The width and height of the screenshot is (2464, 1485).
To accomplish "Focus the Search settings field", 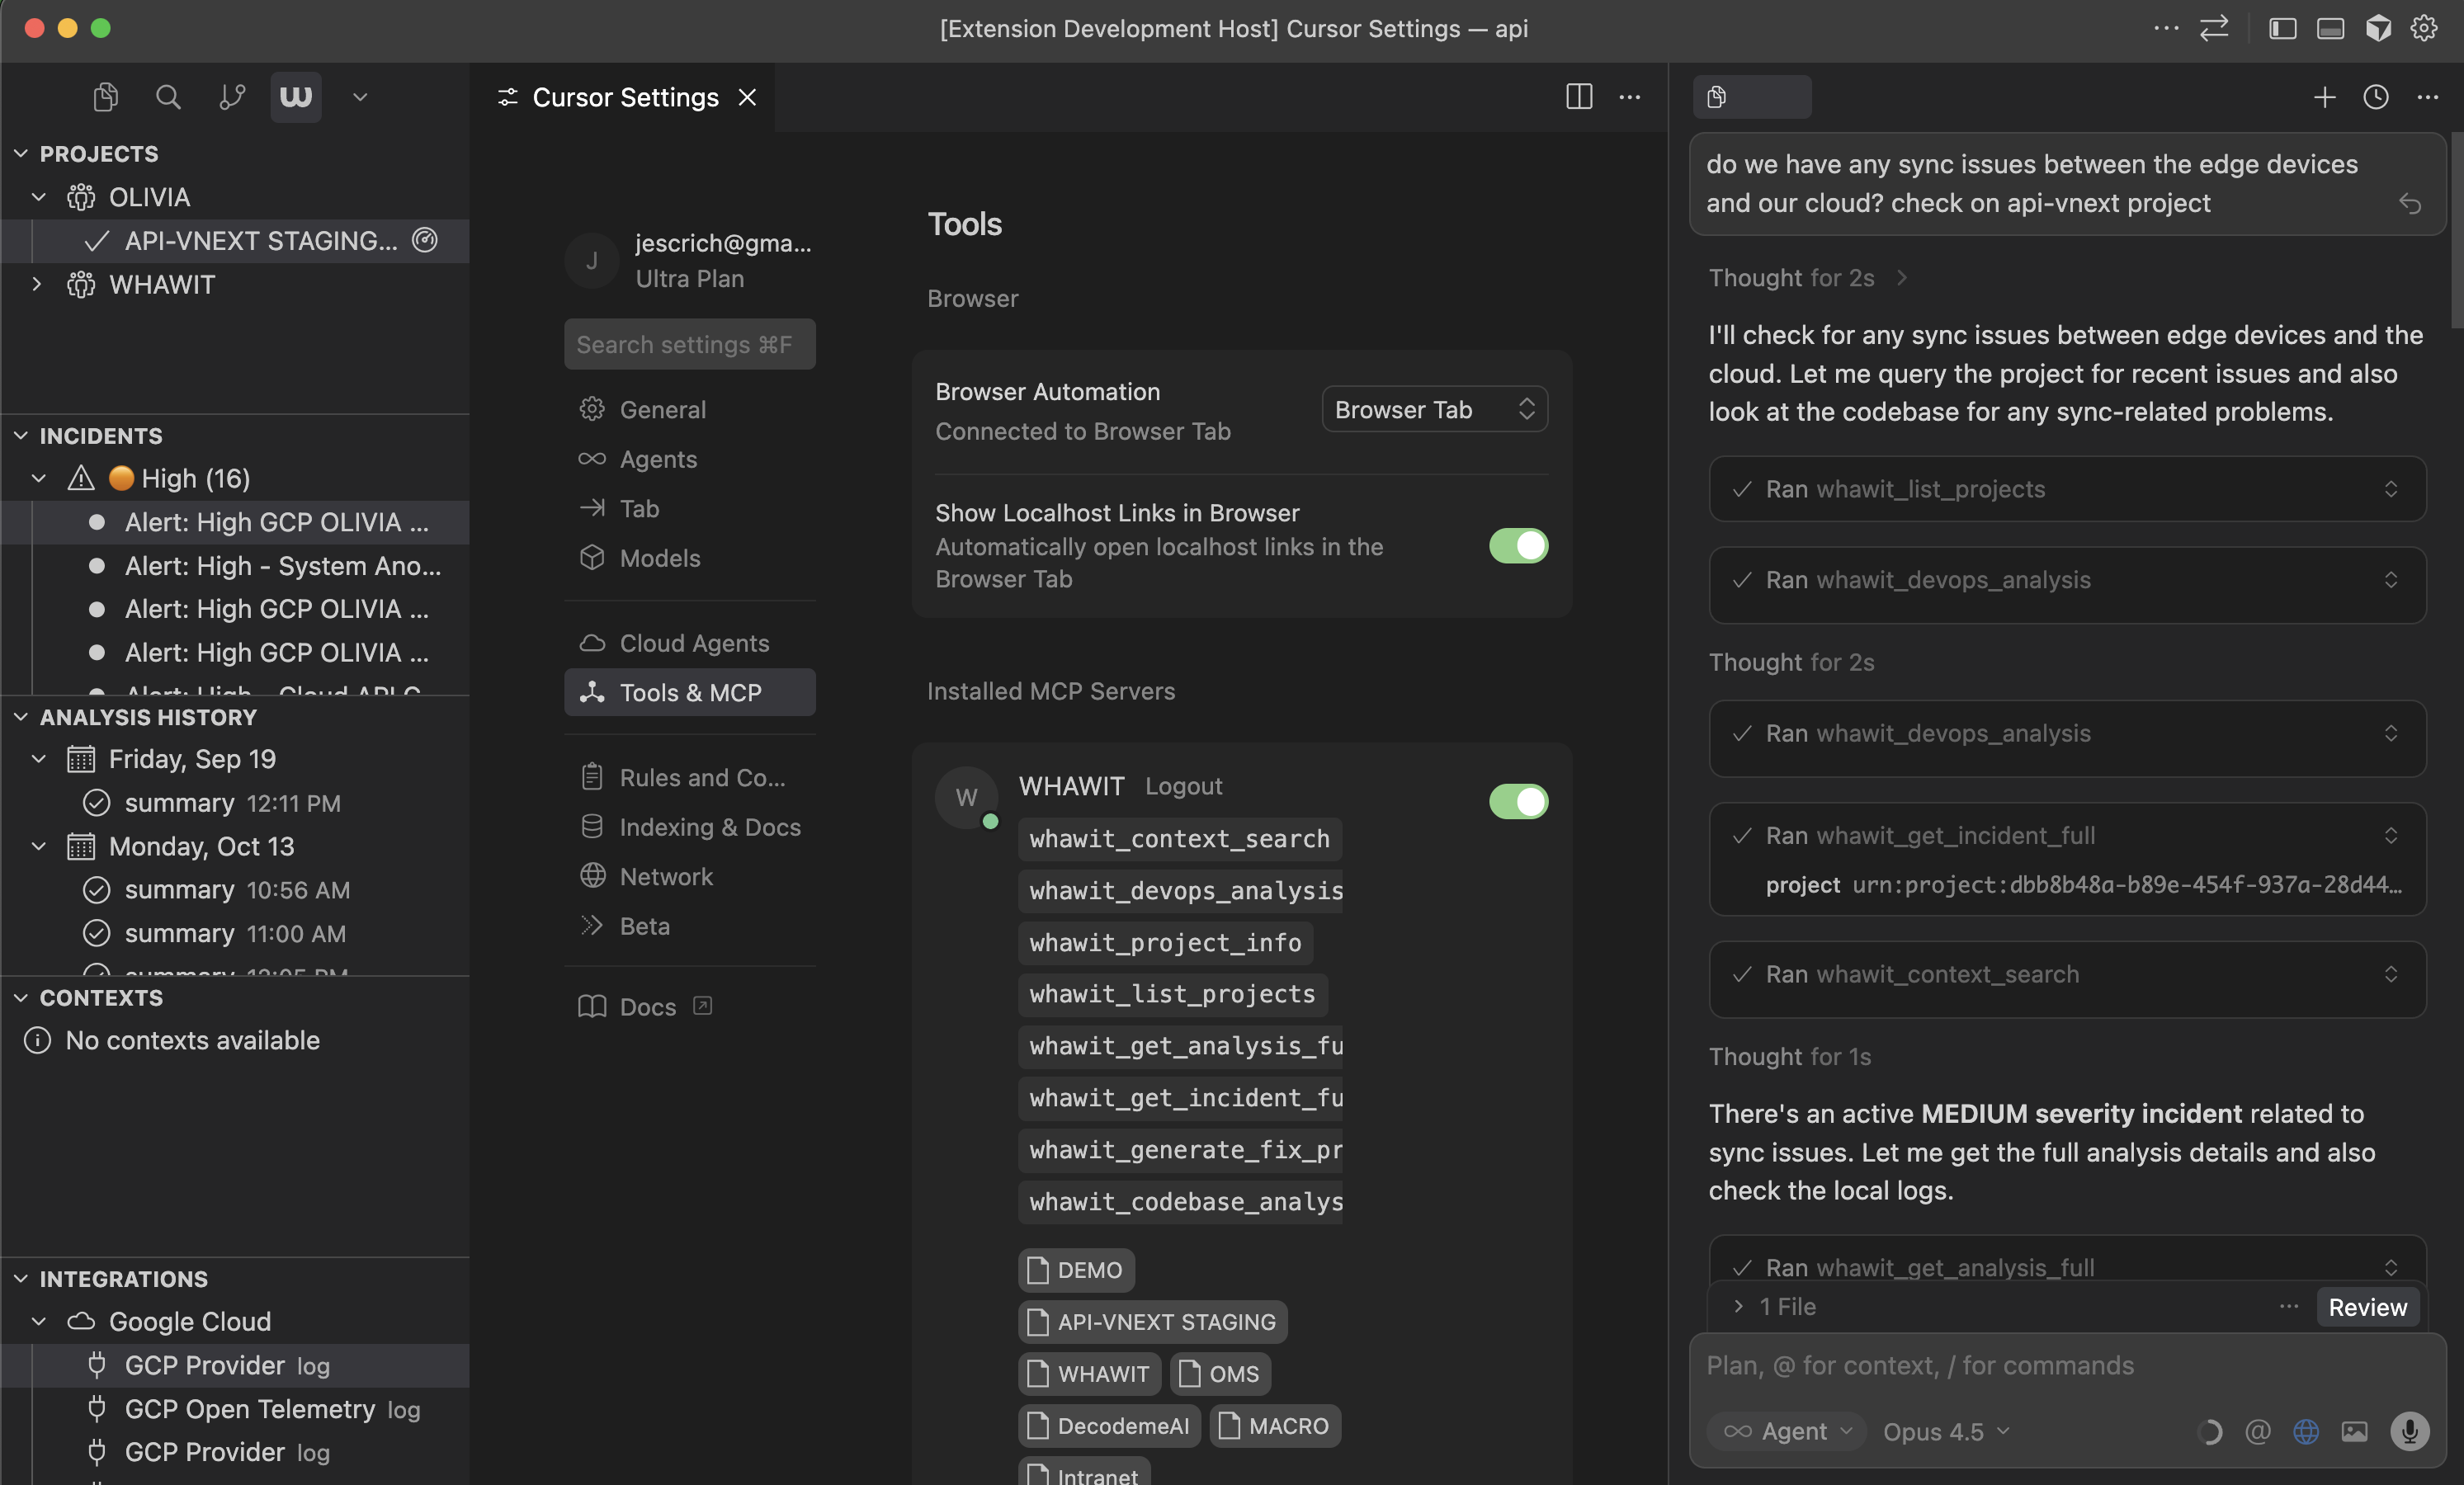I will click(x=689, y=344).
